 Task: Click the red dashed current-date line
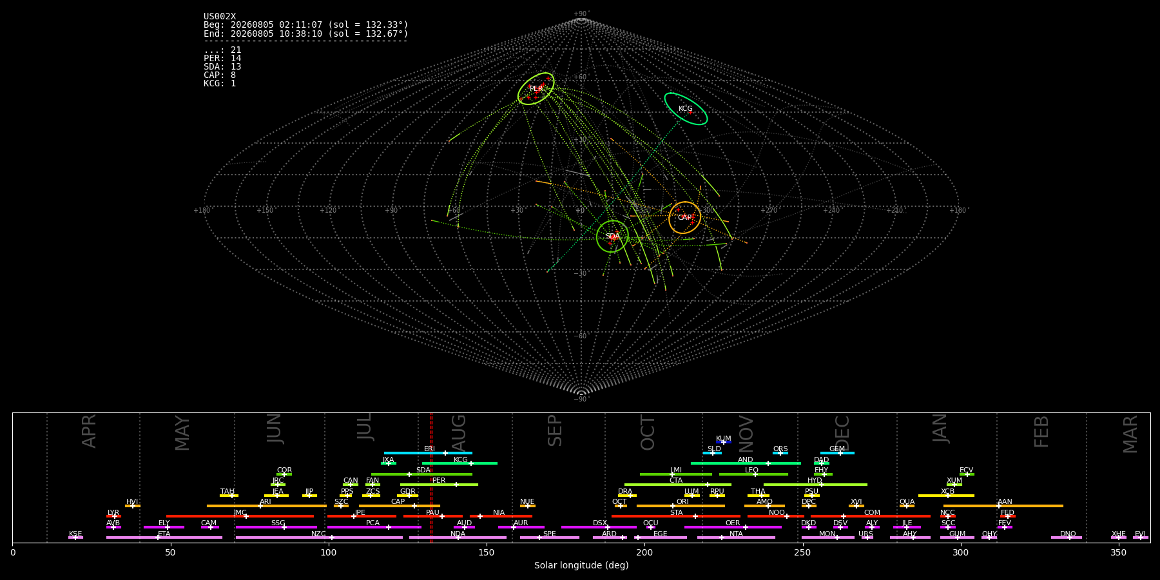pos(431,477)
